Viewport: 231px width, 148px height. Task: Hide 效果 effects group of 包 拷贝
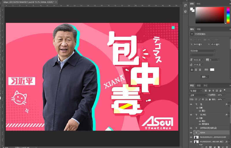[197, 118]
